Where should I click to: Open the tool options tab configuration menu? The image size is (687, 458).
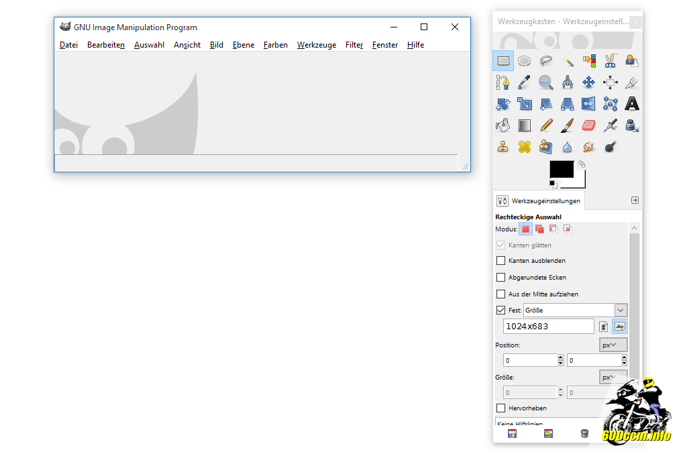click(635, 200)
